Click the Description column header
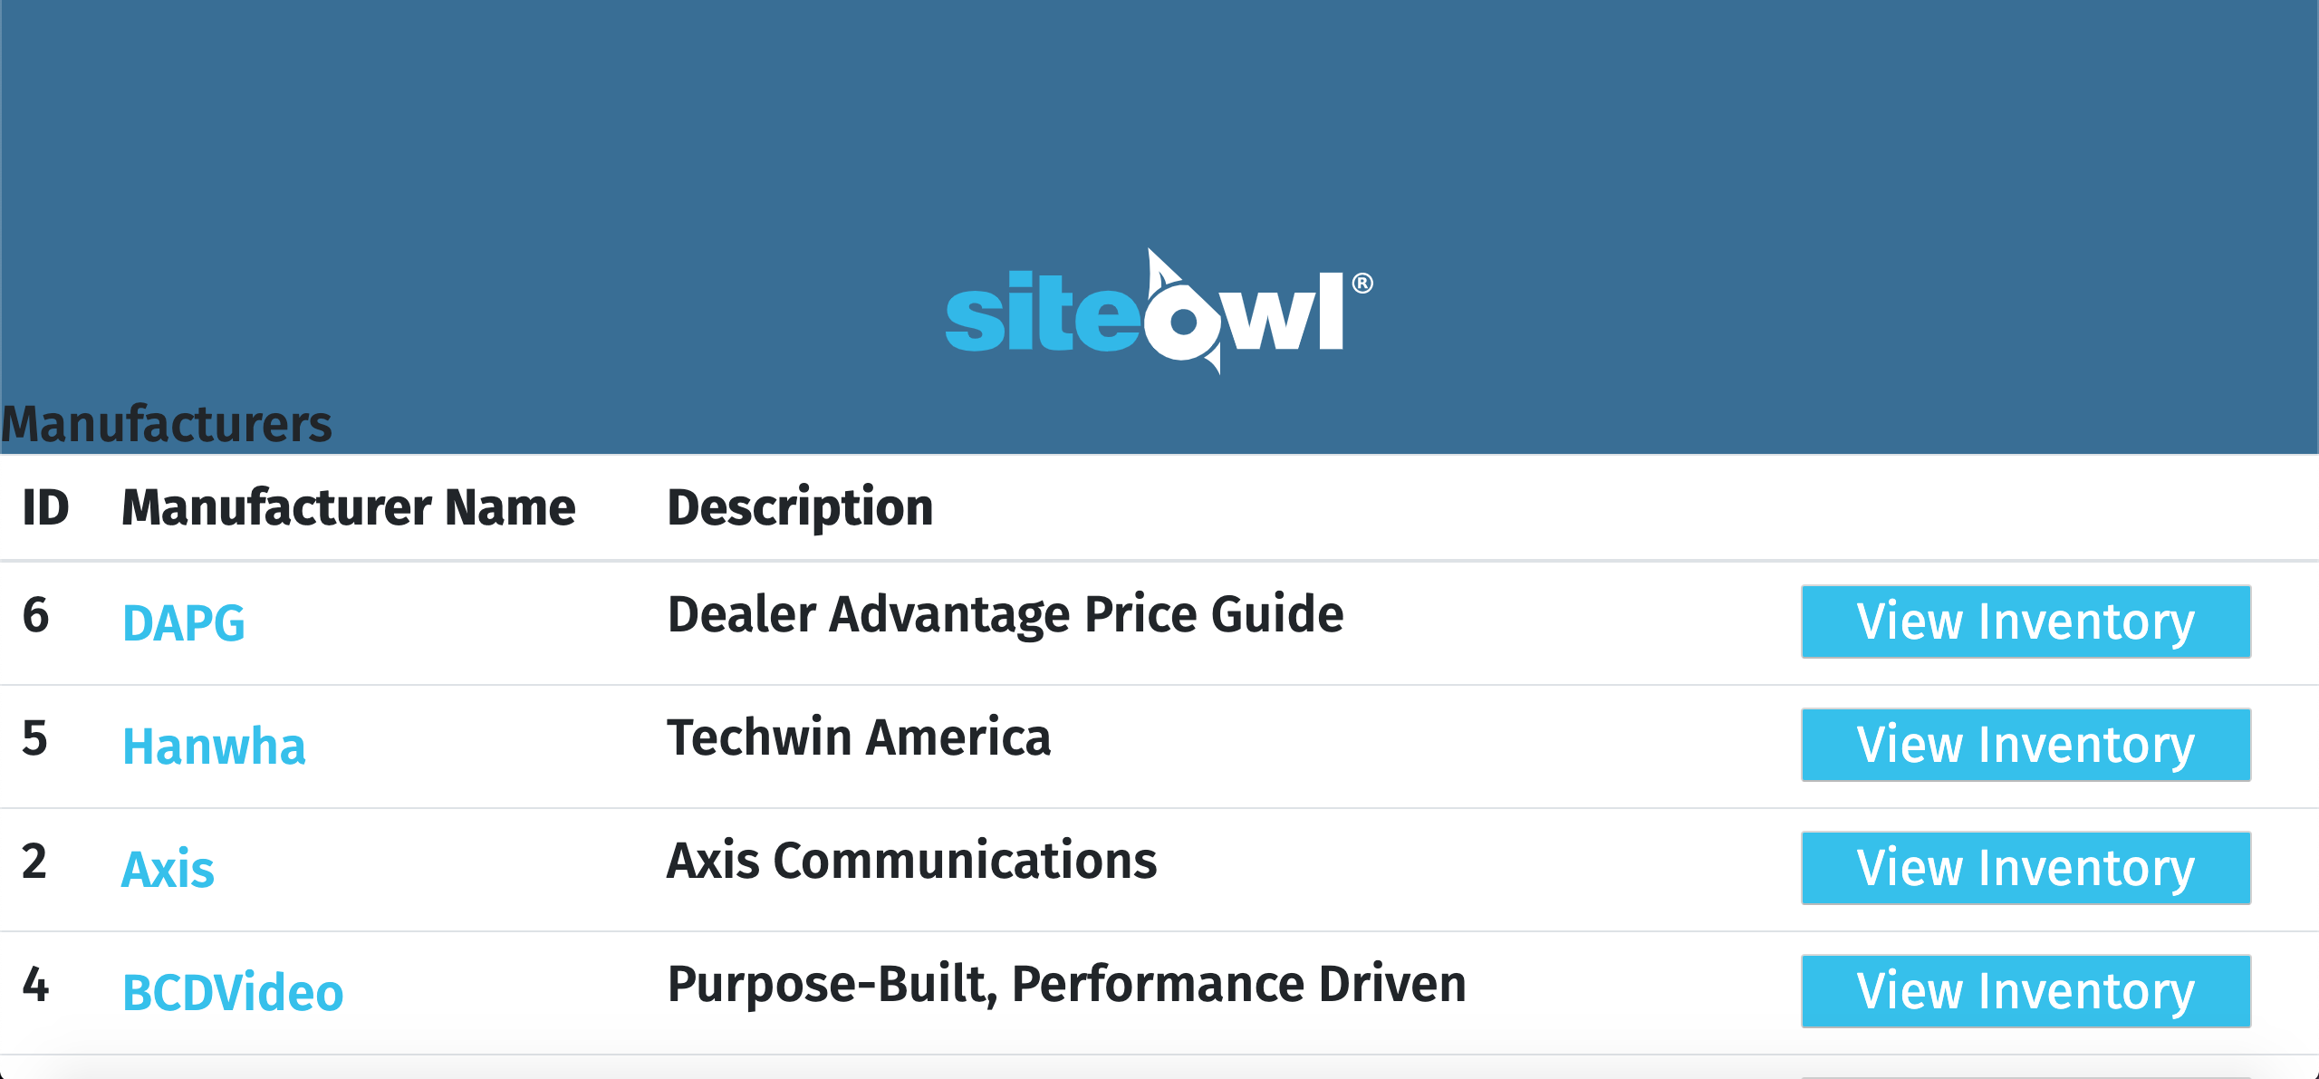Image resolution: width=2319 pixels, height=1079 pixels. [x=800, y=507]
